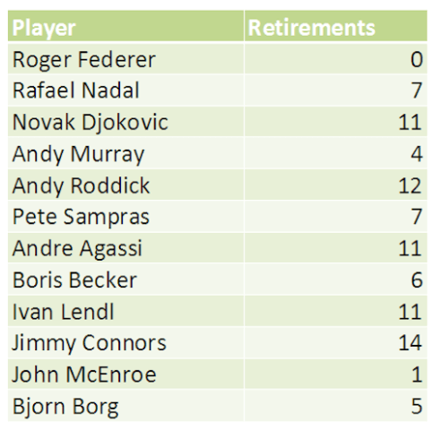Click the Andy Murray cell

126,153
